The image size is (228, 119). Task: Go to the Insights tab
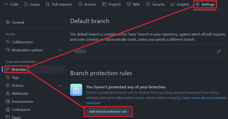pos(180,5)
